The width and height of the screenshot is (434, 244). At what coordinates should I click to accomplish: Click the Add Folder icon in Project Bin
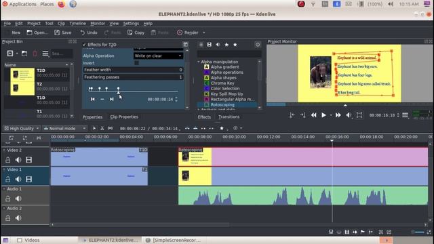24,53
